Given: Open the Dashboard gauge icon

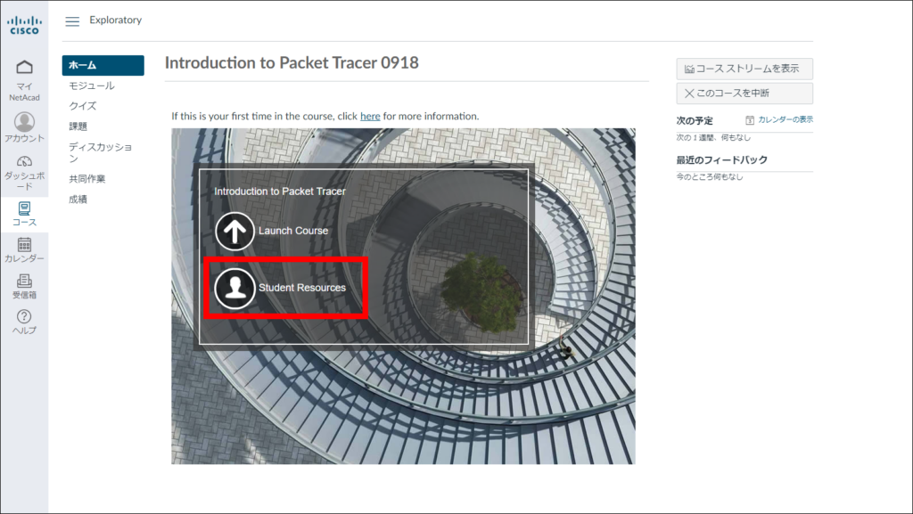Looking at the screenshot, I should (x=24, y=161).
